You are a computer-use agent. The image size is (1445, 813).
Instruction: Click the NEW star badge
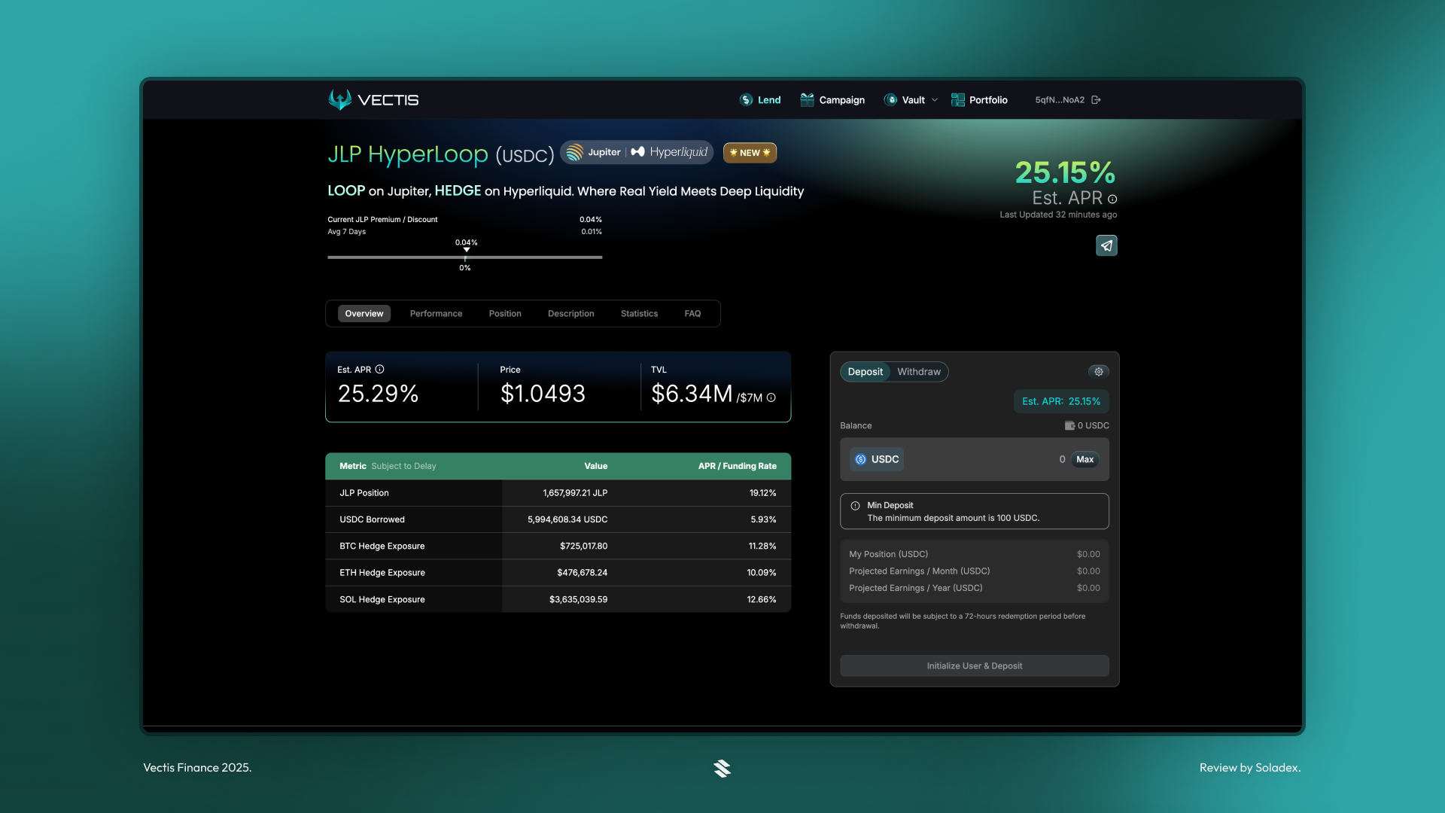pyautogui.click(x=750, y=153)
